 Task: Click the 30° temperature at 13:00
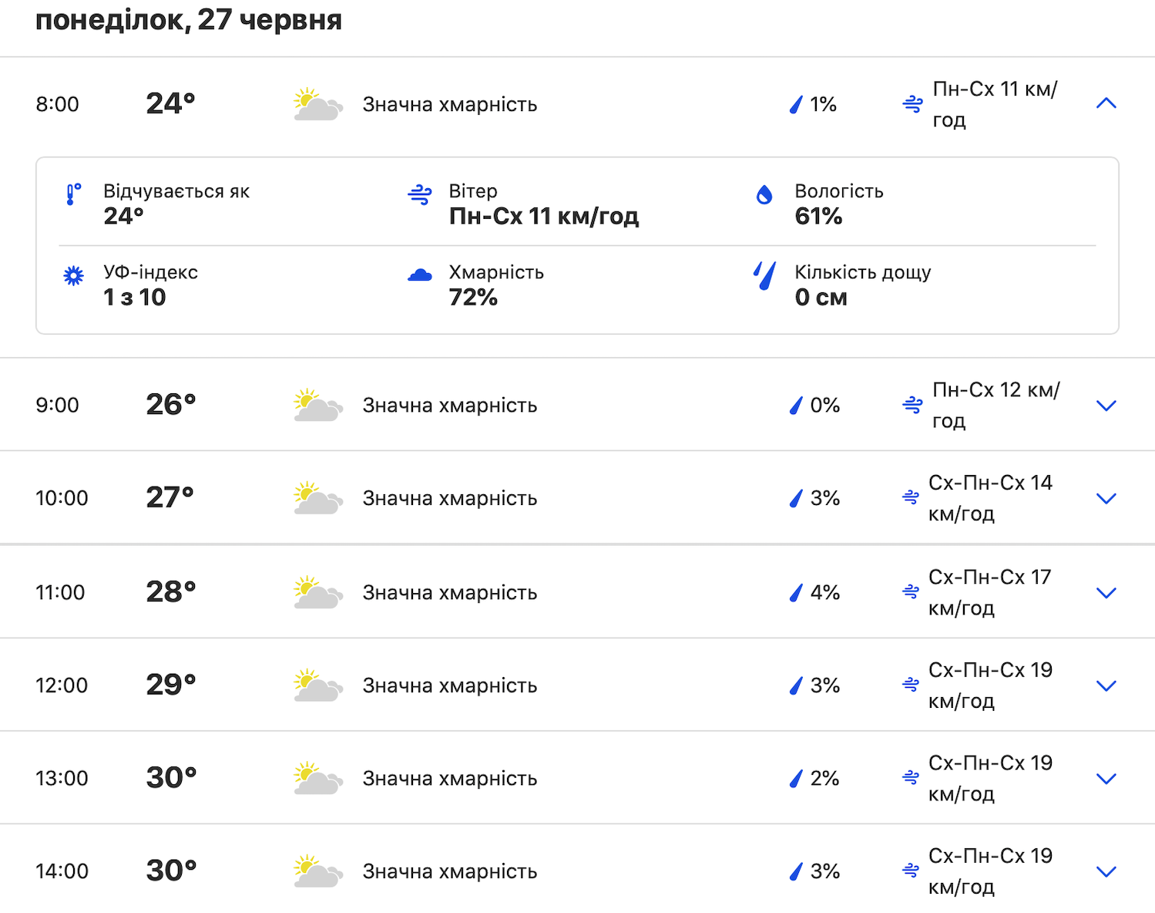tap(171, 778)
